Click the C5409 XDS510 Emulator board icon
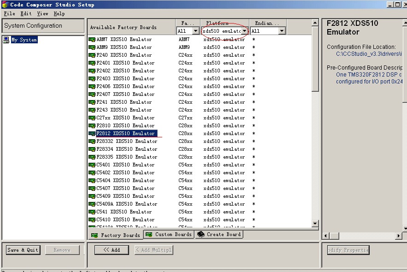 (92, 196)
